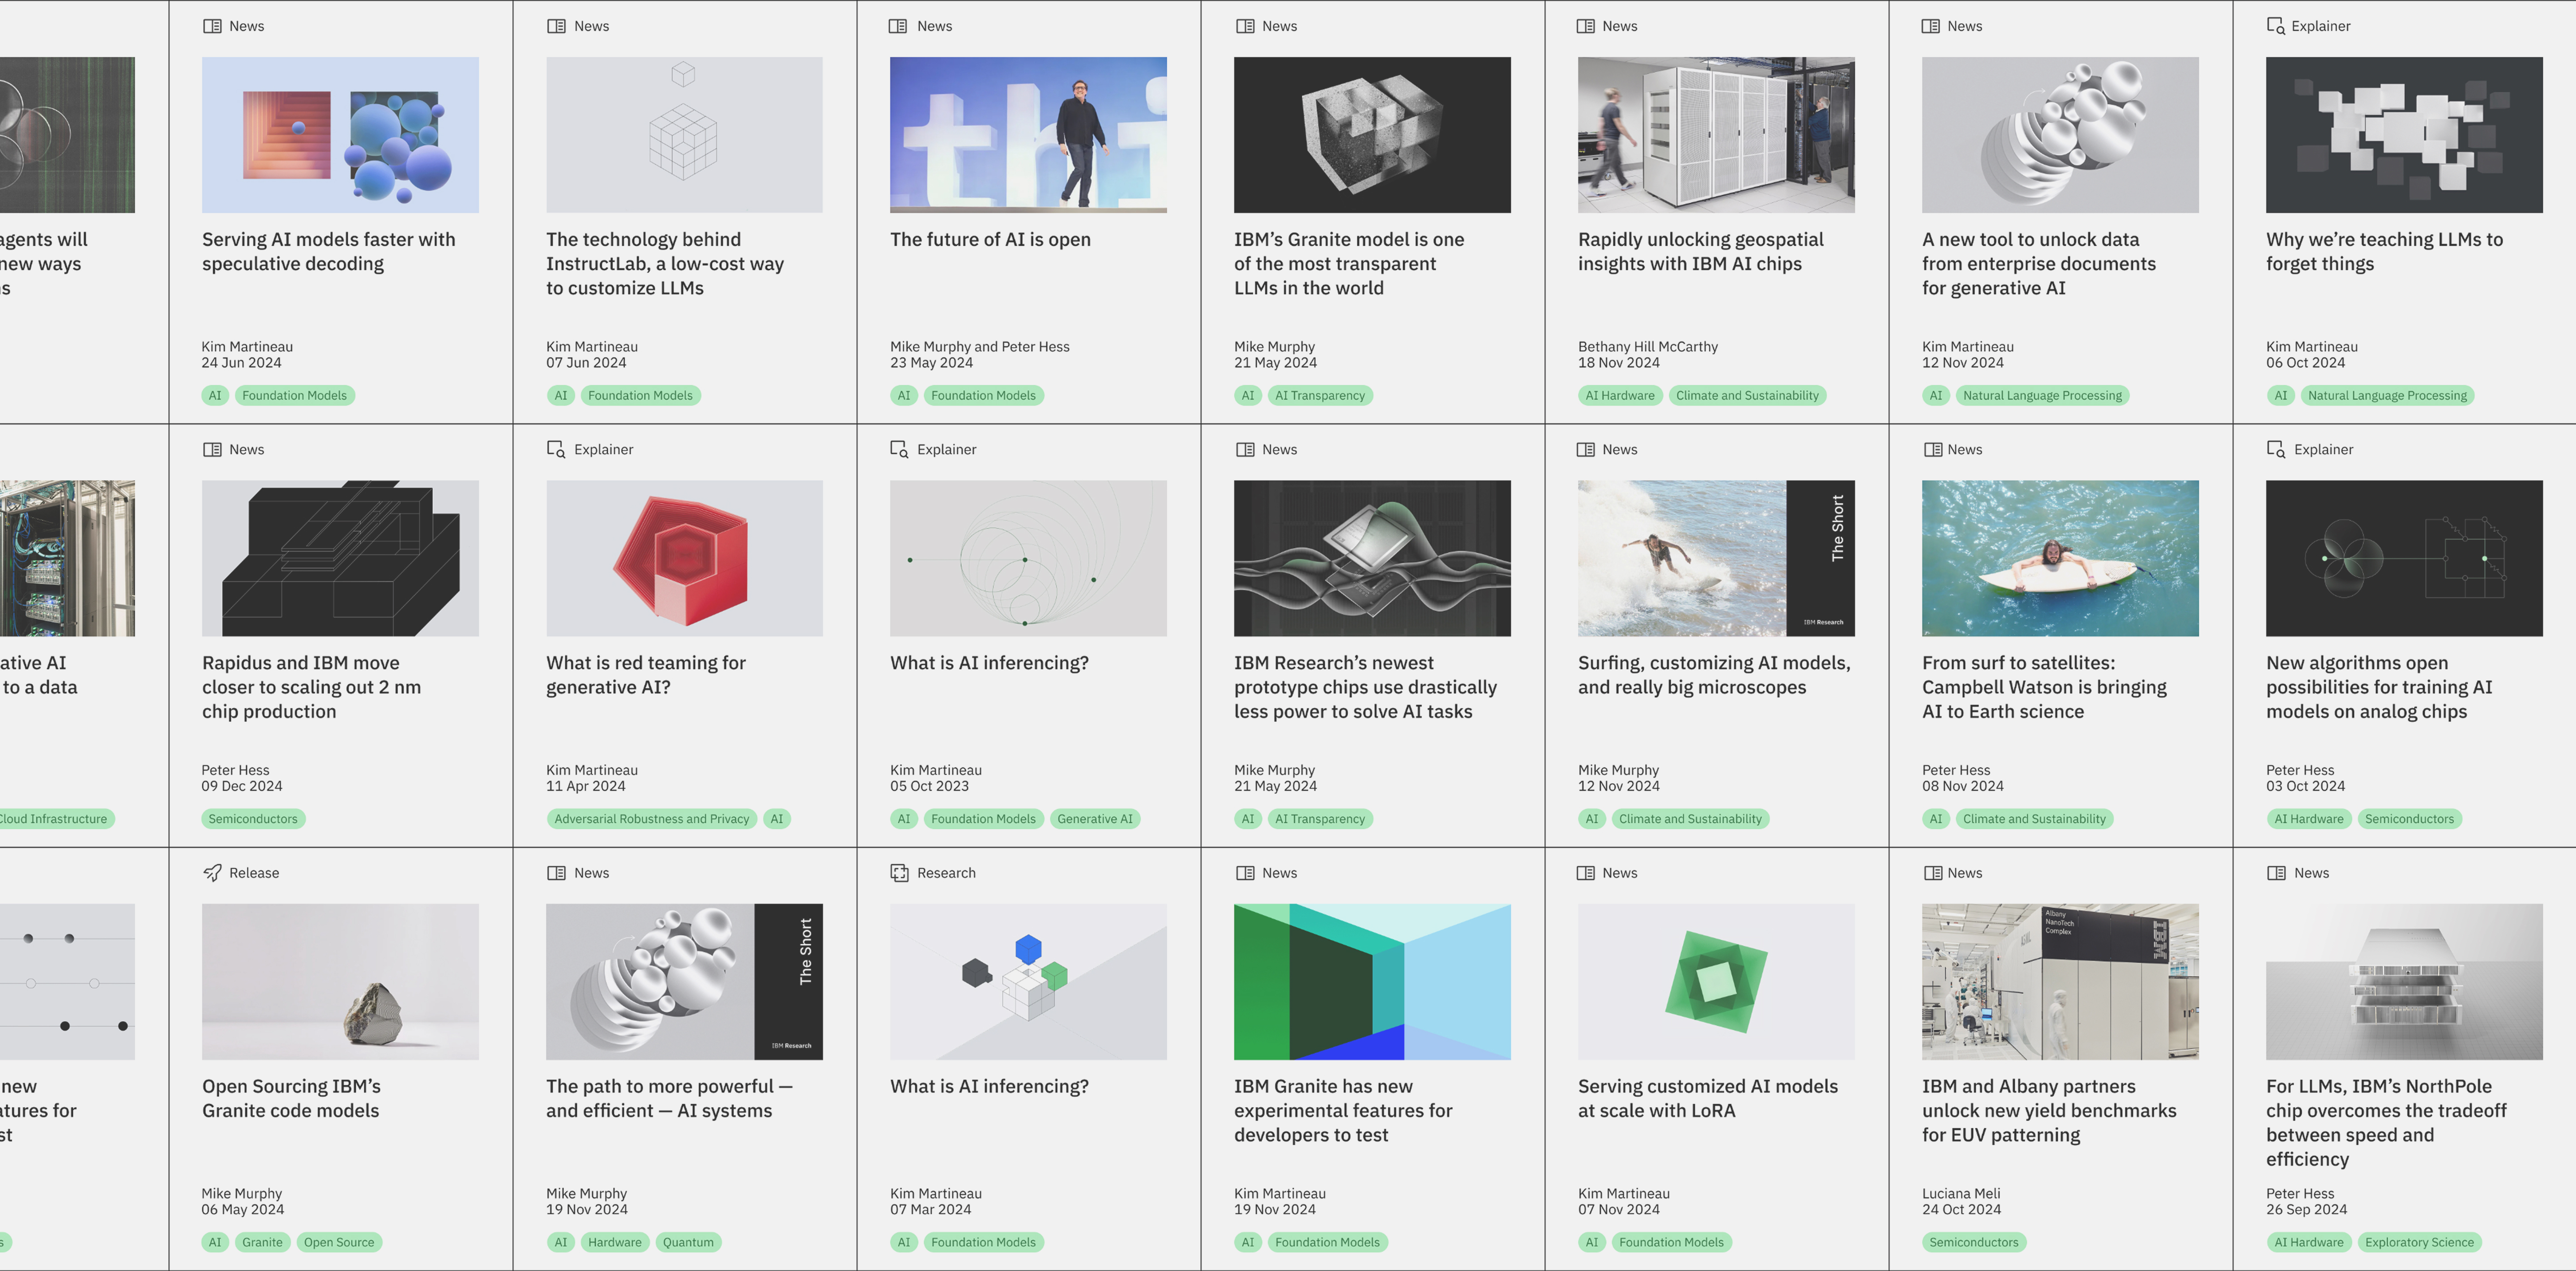The height and width of the screenshot is (1271, 2576).
Task: Click Adversarial Robustness and Privacy tag
Action: 651,819
